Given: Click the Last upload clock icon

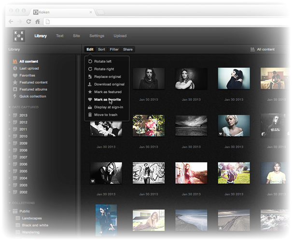Looking at the screenshot, I should (15, 68).
